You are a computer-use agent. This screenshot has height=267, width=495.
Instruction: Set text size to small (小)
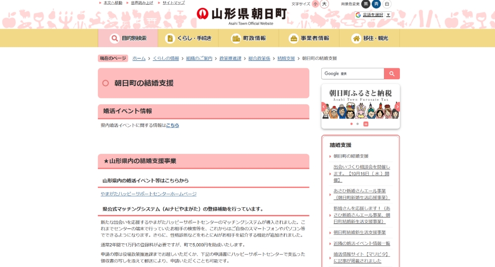(315, 4)
